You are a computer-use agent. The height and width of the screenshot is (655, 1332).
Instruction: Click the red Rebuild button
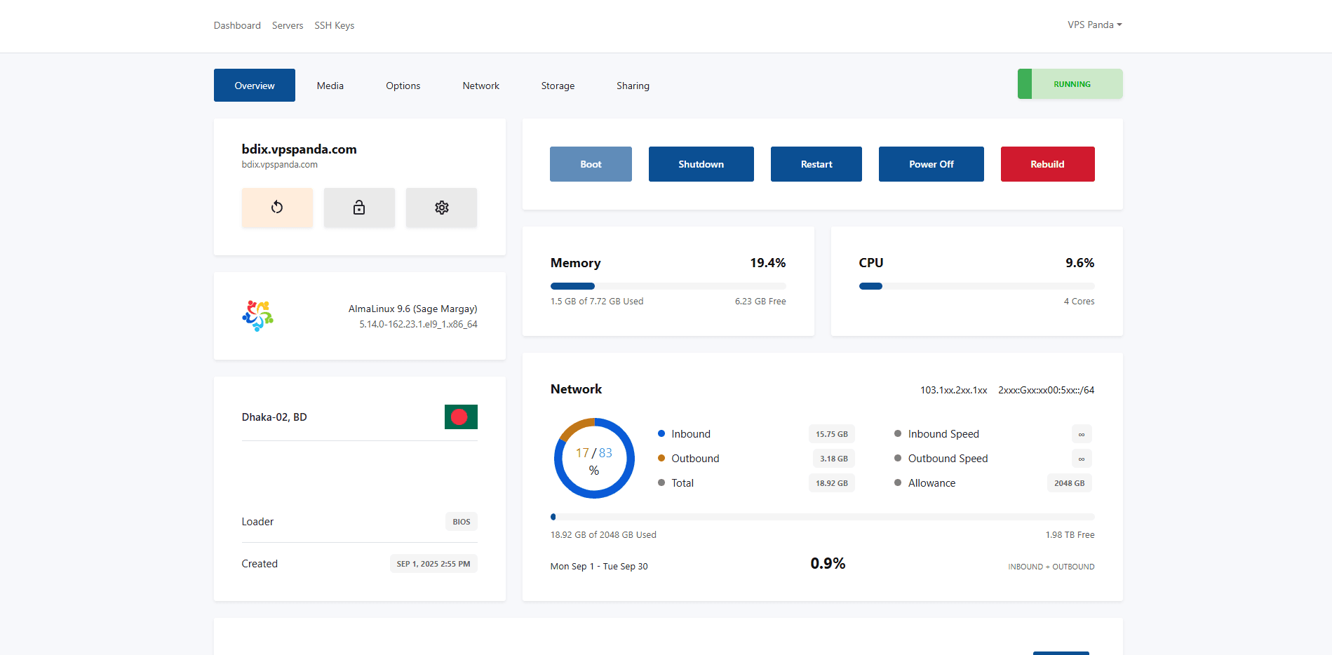point(1047,163)
